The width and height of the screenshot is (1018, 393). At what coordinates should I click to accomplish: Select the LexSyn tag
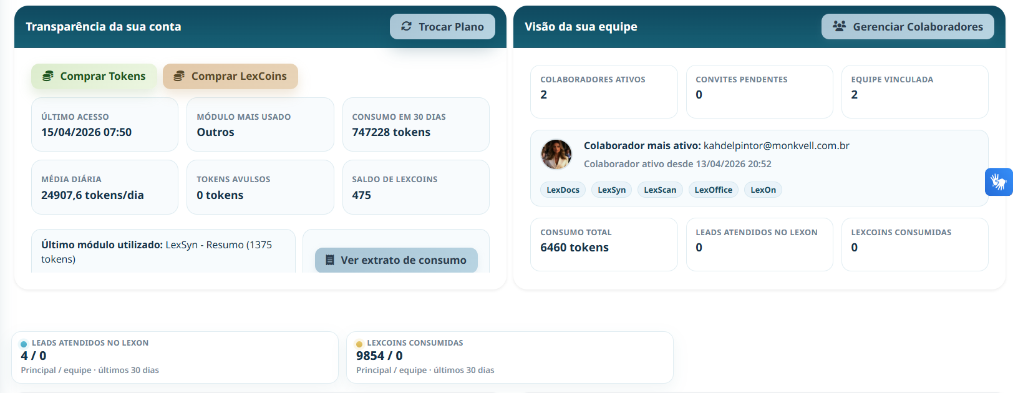click(611, 190)
